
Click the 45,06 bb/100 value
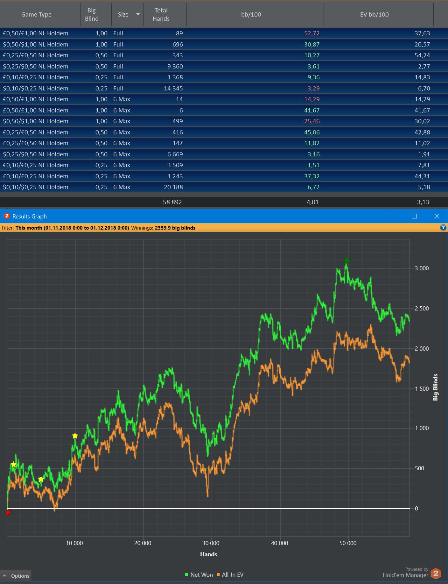312,132
